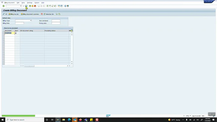This screenshot has width=217, height=122.
Task: Open the VF01 transaction dropdown in the status bar
Action: 190,116
